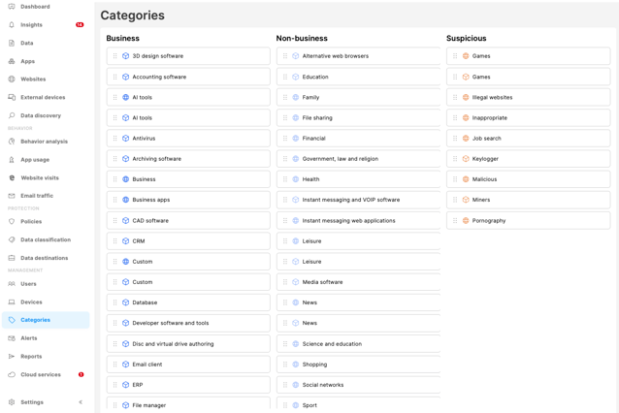619x413 pixels.
Task: Open the Illegal websites category
Action: (528, 97)
